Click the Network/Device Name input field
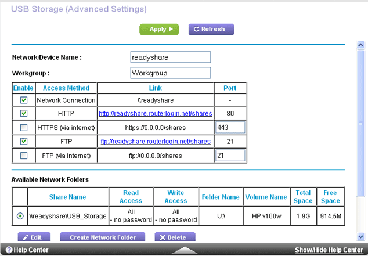The height and width of the screenshot is (256, 368). [170, 57]
